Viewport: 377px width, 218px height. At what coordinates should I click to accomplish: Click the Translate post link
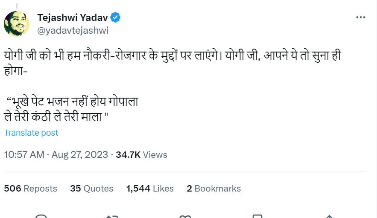(31, 133)
